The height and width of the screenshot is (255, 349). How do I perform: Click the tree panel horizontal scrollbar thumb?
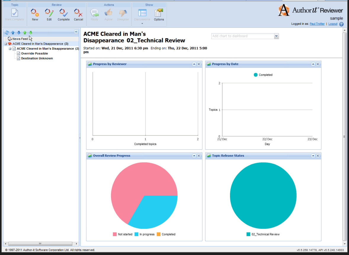click(40, 244)
